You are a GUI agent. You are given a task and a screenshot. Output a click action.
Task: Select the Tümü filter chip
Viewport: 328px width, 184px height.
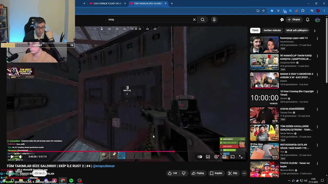click(255, 30)
